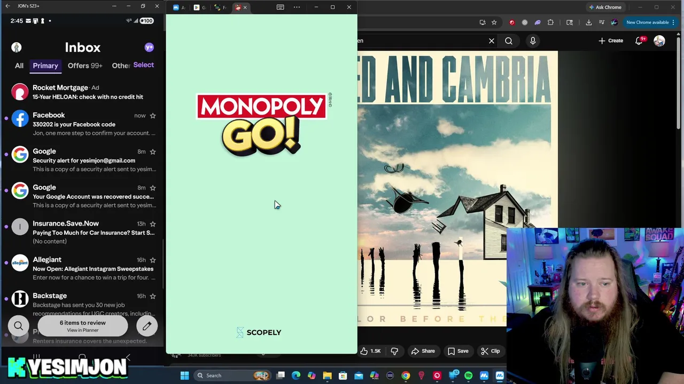Star the Facebook email

coord(153,115)
